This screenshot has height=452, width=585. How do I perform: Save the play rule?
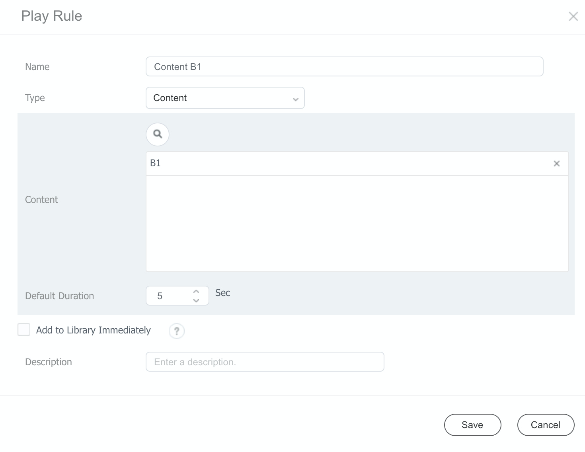pyautogui.click(x=472, y=425)
